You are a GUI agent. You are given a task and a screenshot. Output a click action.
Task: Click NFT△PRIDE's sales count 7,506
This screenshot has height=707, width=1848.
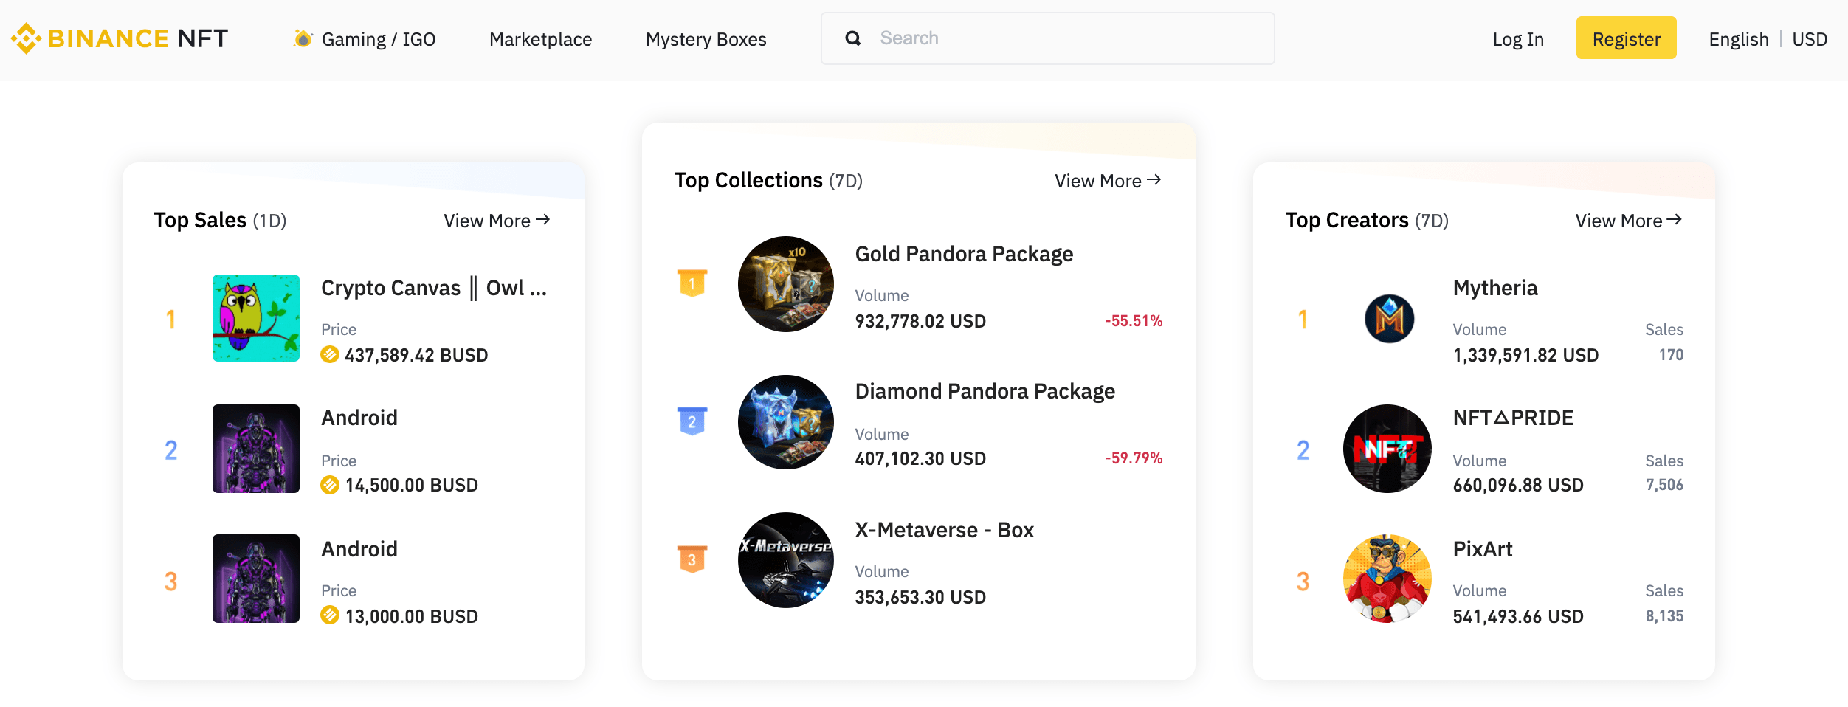[1664, 485]
